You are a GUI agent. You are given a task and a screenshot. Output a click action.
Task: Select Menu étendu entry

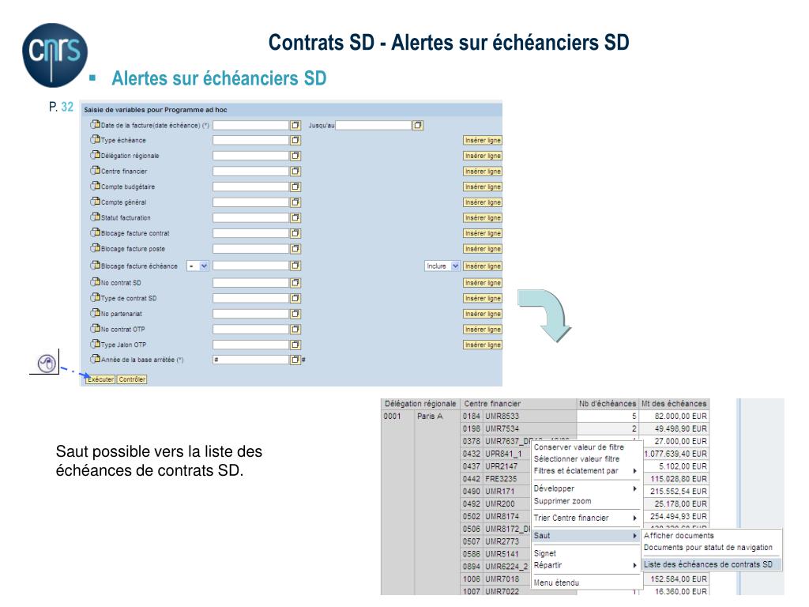[x=556, y=582]
